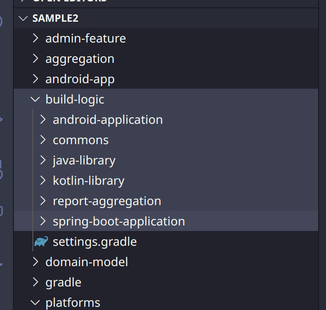The height and width of the screenshot is (310, 326).
Task: Collapse the platforms folder chevron
Action: 36,303
